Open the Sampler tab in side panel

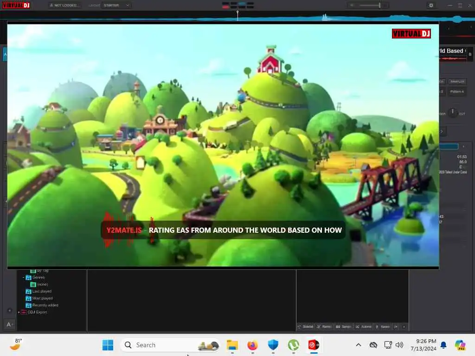[x=343, y=327]
